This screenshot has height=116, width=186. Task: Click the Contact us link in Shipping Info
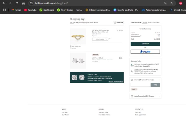[x=137, y=70]
